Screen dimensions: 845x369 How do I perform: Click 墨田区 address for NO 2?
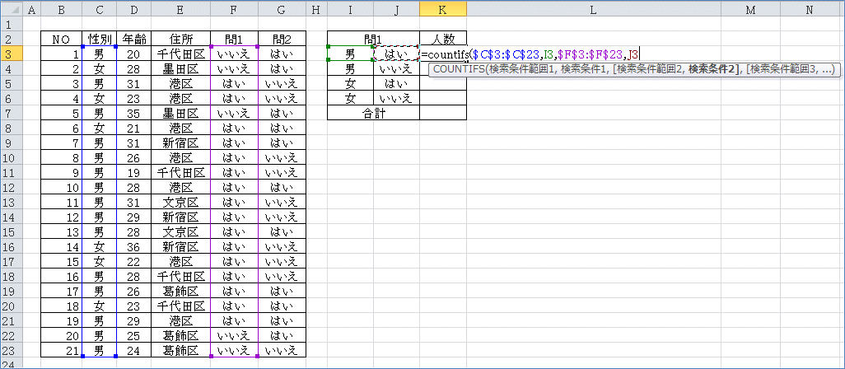coord(180,68)
